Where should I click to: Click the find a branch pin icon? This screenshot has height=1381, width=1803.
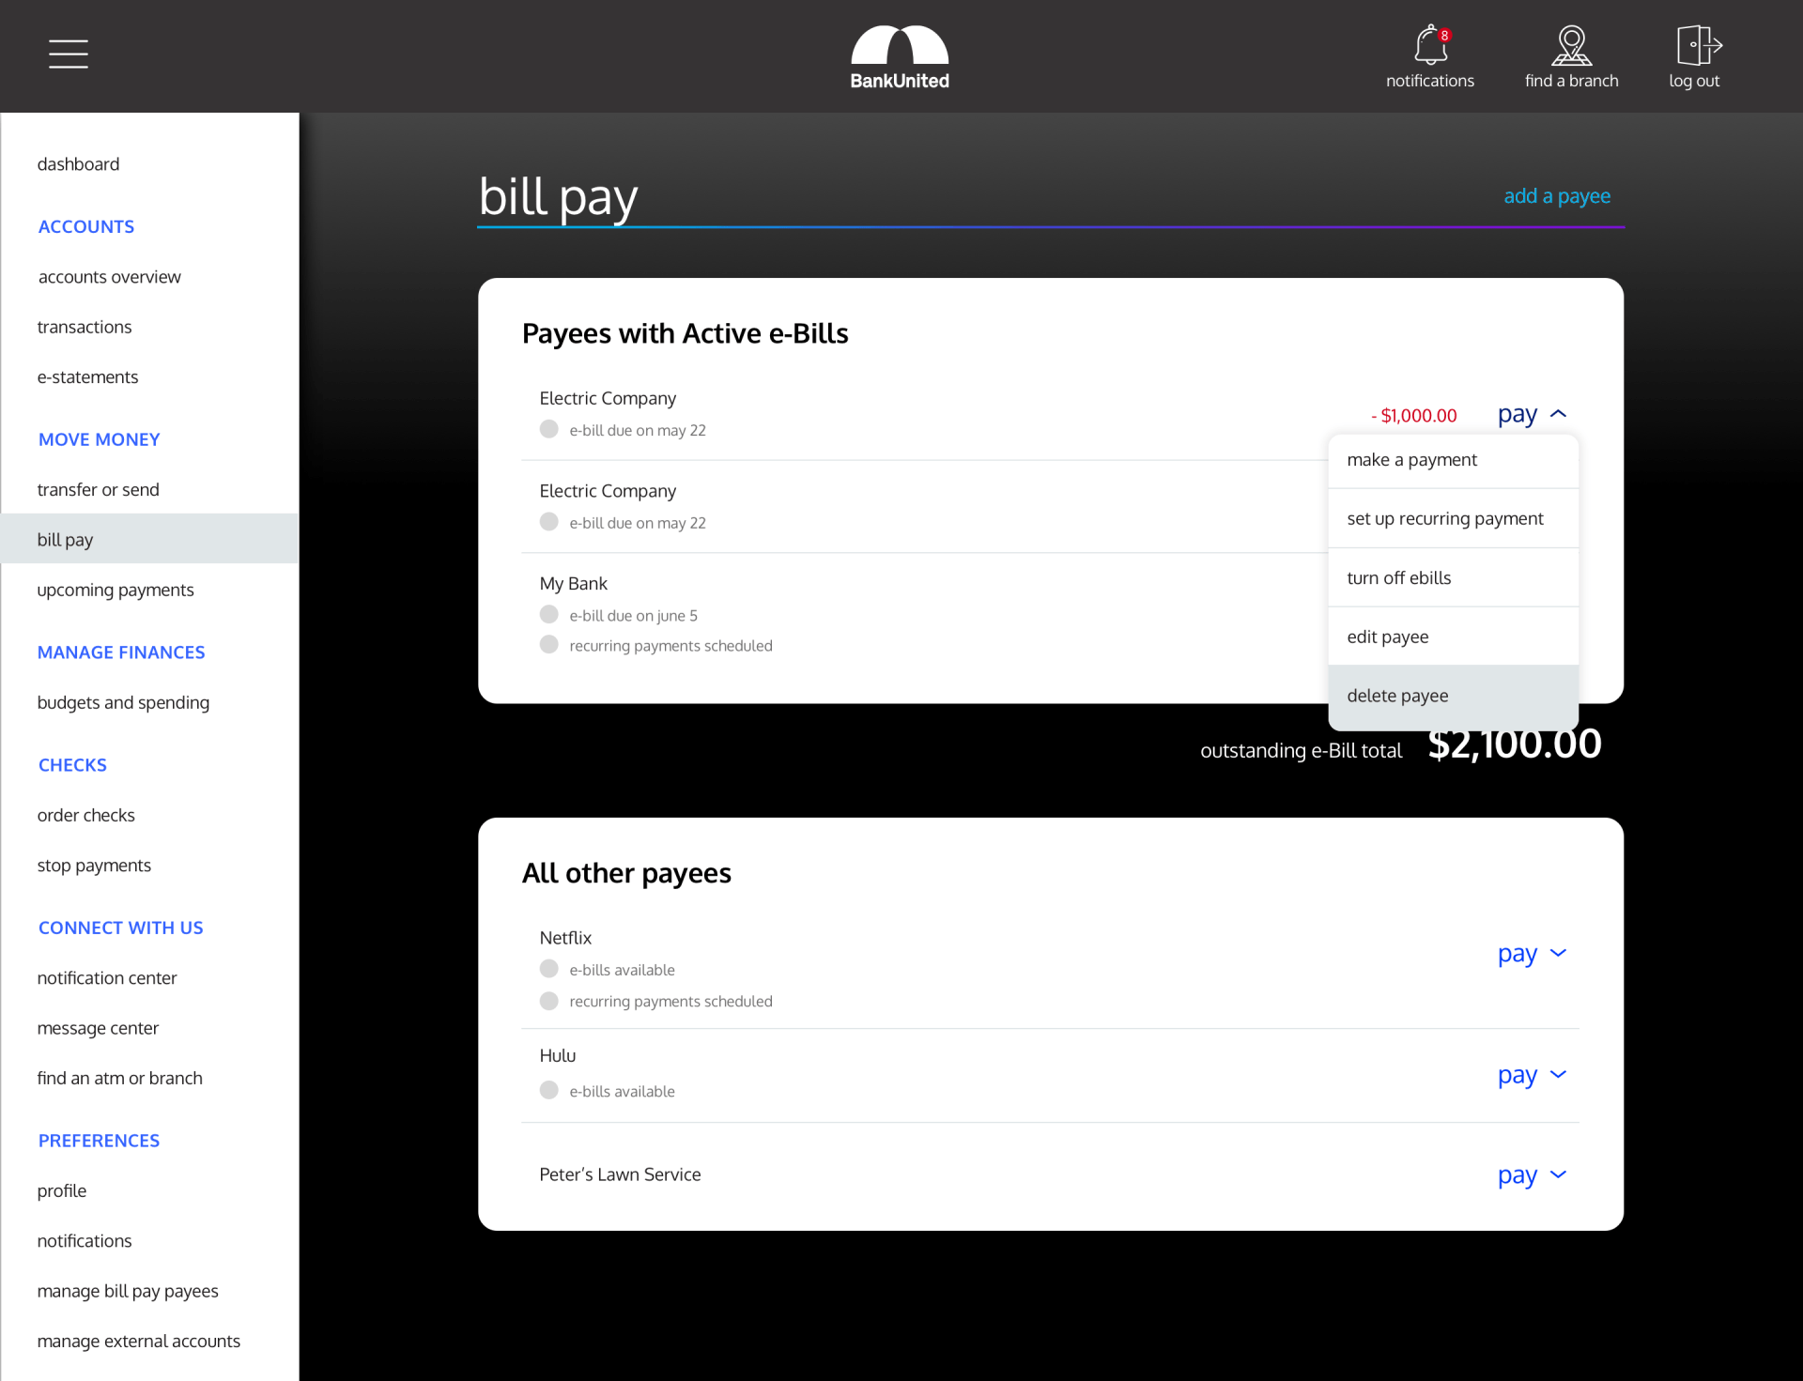pos(1571,45)
